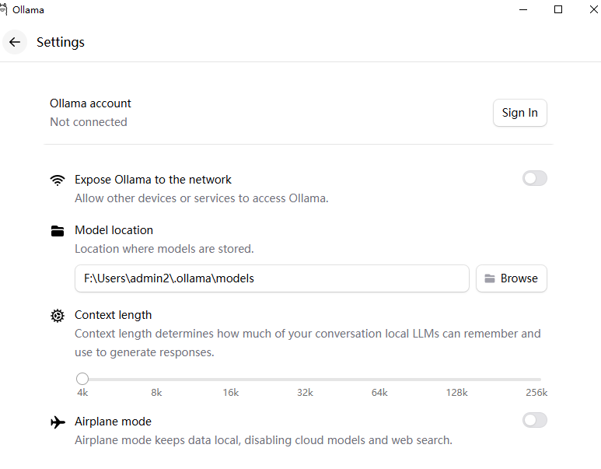This screenshot has width=601, height=469.
Task: Click 'Allow other devices or services' description
Action: point(201,198)
